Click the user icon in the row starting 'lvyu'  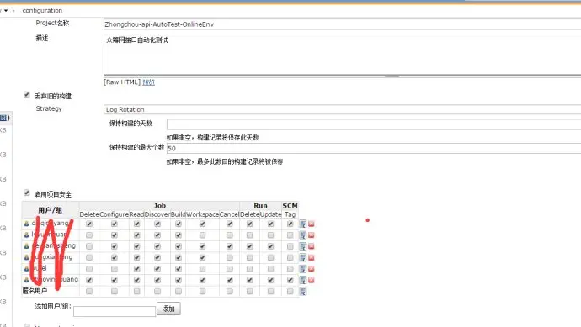26,235
